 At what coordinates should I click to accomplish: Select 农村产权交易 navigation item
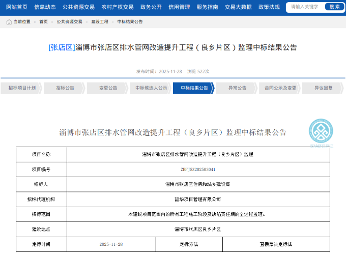pyautogui.click(x=118, y=7)
